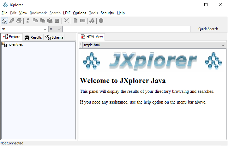The image size is (228, 146).
Task: Click the Quick Search button
Action: click(x=208, y=29)
